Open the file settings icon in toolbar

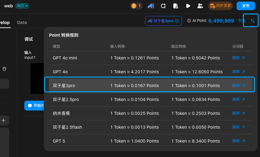(x=175, y=6)
